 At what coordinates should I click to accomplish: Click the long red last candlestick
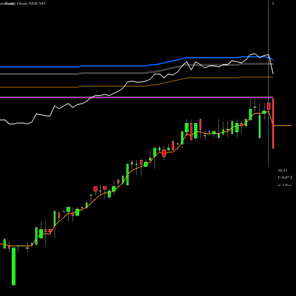coord(274,124)
